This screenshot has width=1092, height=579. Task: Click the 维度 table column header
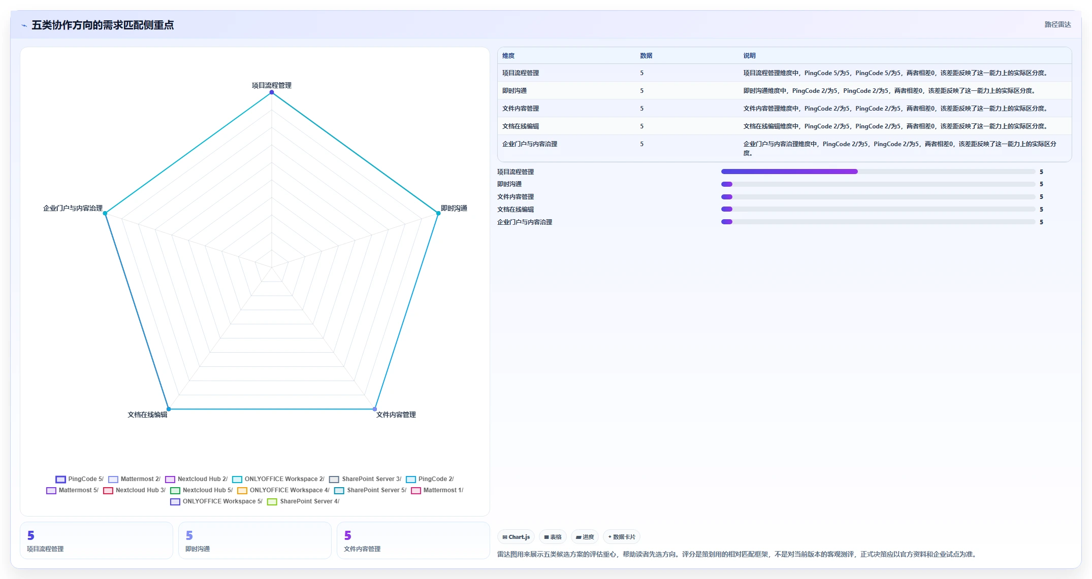pyautogui.click(x=508, y=56)
